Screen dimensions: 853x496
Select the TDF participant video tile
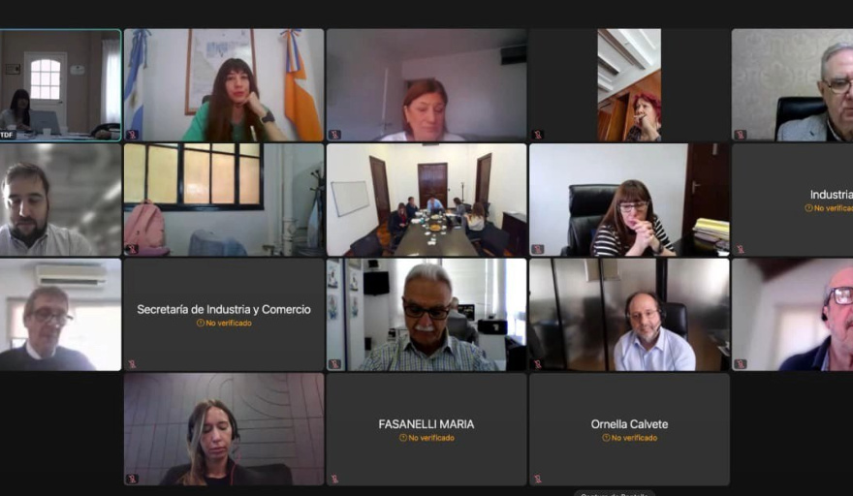[60, 85]
